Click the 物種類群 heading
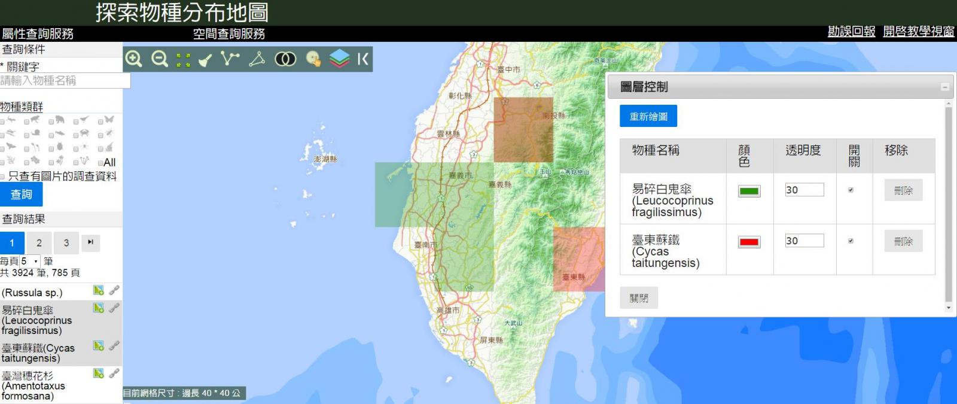957x404 pixels. [22, 107]
